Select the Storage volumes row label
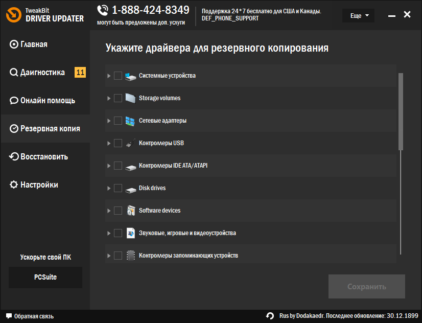Viewport: 422px width, 323px height. tap(159, 98)
